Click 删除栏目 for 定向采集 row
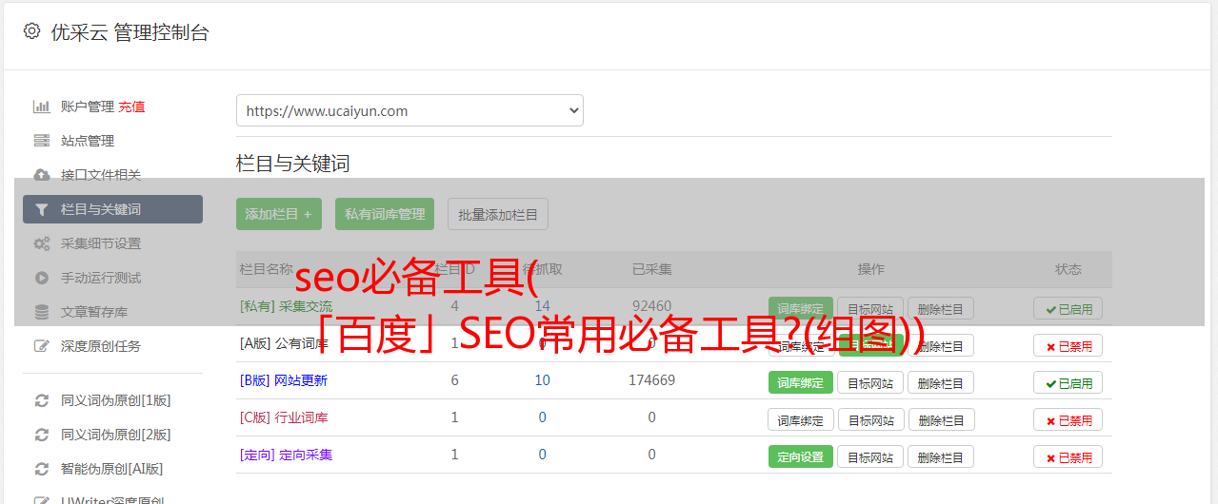Viewport: 1218px width, 504px height. tap(941, 456)
